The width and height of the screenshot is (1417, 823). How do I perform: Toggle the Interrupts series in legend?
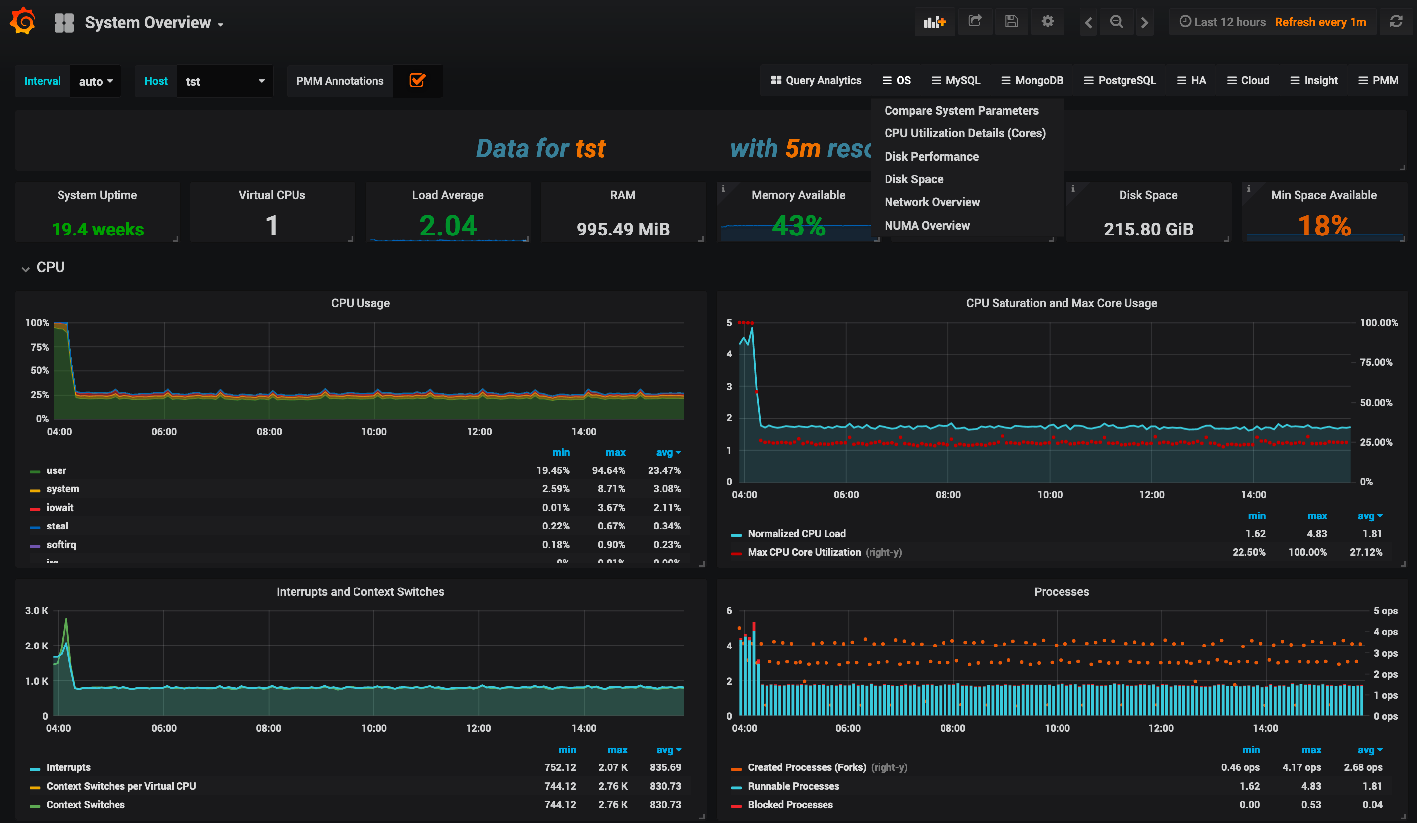[x=68, y=767]
